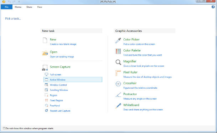
Task: Click the Repeat Last Capture icon
Action: pos(46,111)
